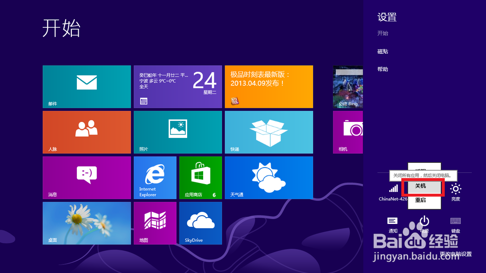Click the 开始 Start heading
This screenshot has height=273, width=486.
61,28
